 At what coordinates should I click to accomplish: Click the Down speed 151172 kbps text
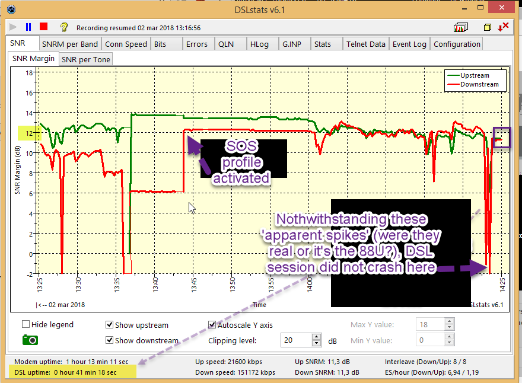(x=235, y=372)
